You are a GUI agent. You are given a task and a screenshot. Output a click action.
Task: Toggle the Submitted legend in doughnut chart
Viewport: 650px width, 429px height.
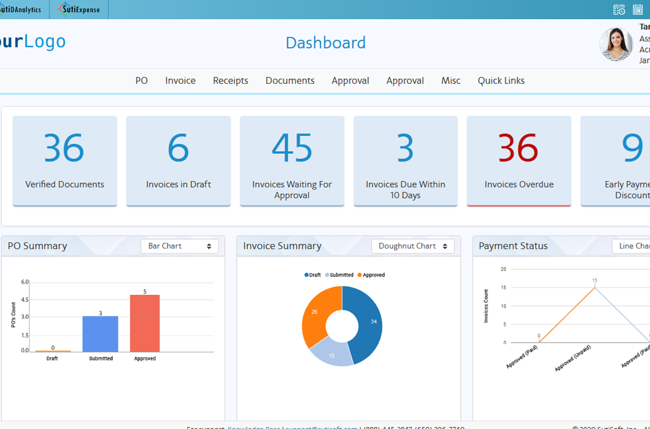[340, 275]
